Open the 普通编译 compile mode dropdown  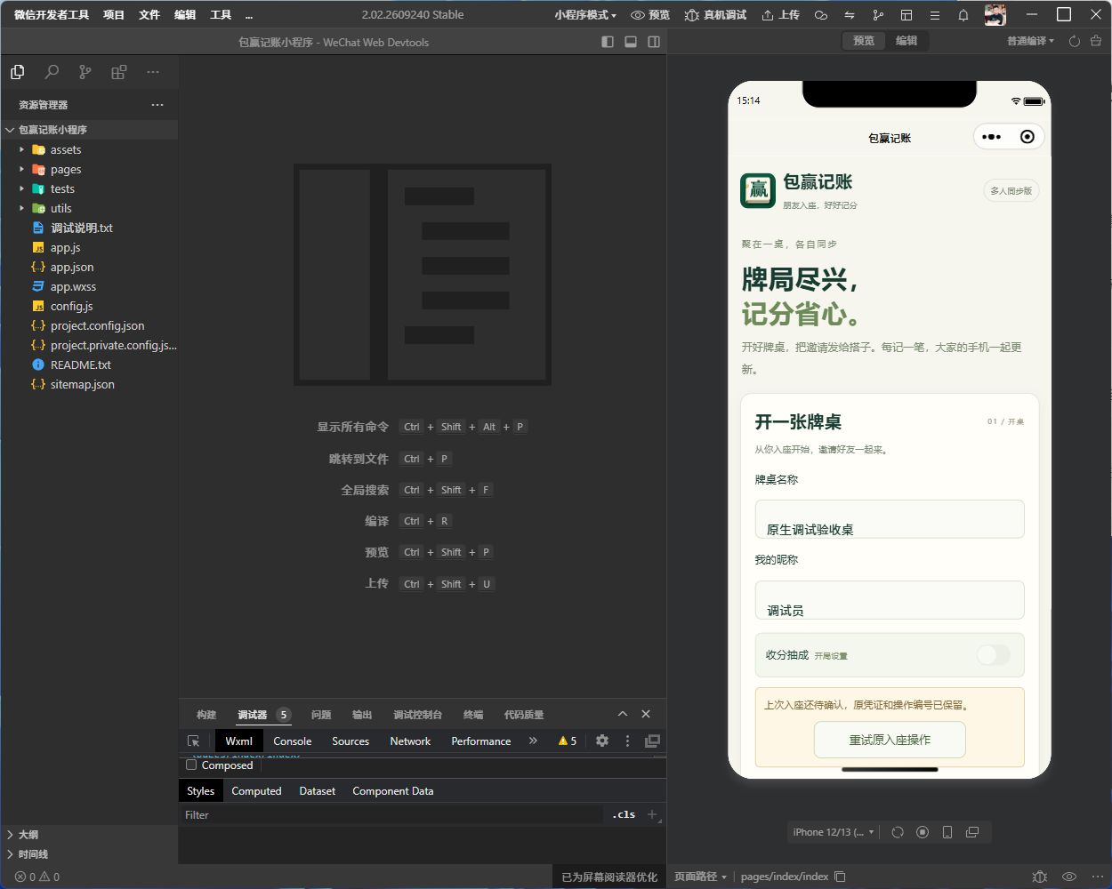pyautogui.click(x=1030, y=41)
